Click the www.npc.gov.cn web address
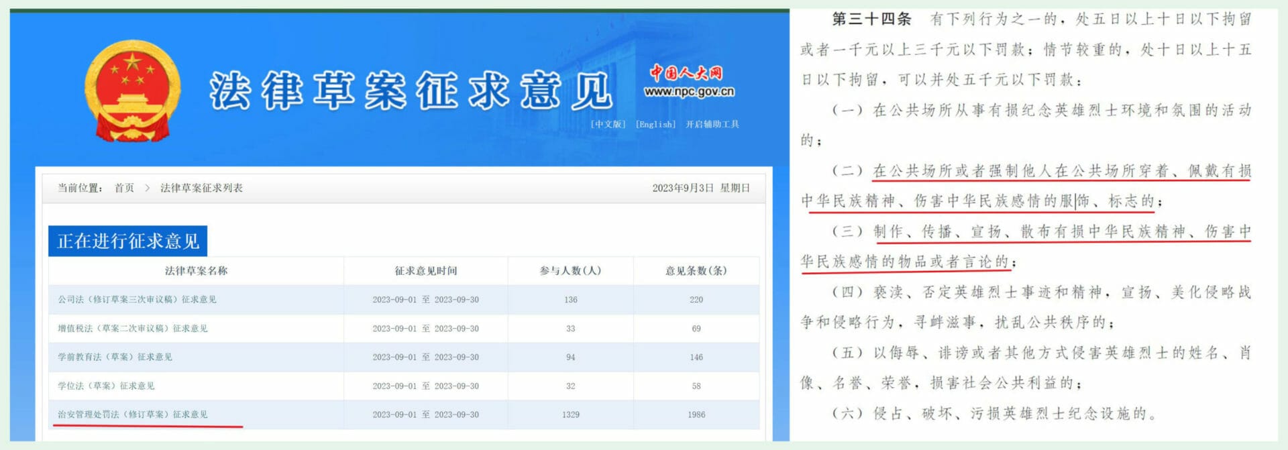The image size is (1288, 450). (x=689, y=92)
